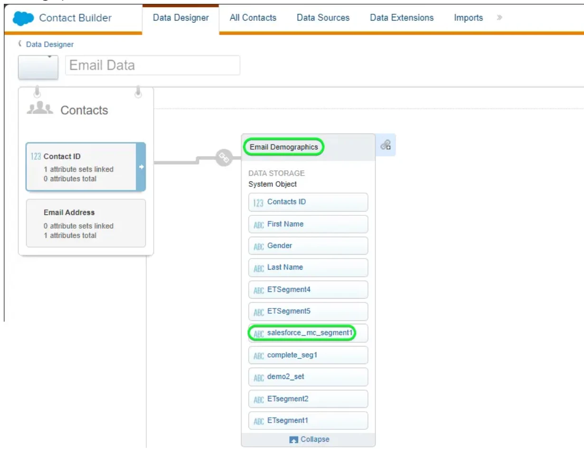Image resolution: width=584 pixels, height=464 pixels.
Task: Click ABC icon on ETsegment1 row
Action: tap(259, 422)
